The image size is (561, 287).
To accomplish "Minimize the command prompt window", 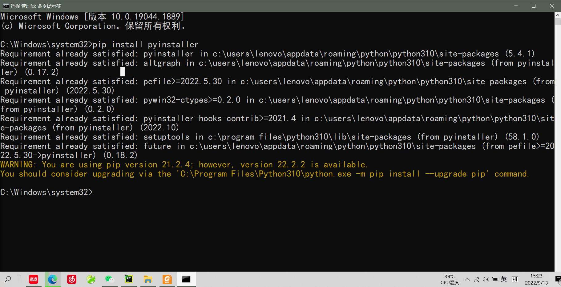I will tap(516, 6).
